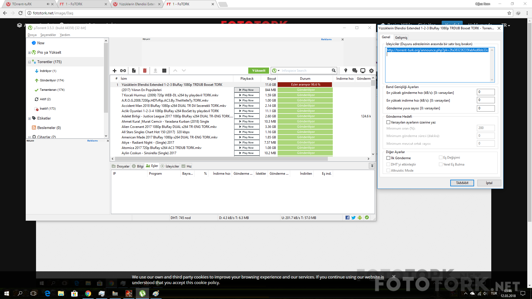Image resolution: width=532 pixels, height=299 pixels.
Task: Show İndiriliyor (1) downloading torrents
Action: (x=48, y=71)
